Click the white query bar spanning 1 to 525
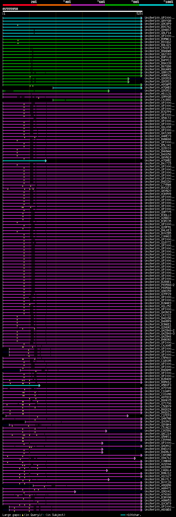 pyautogui.click(x=73, y=11)
